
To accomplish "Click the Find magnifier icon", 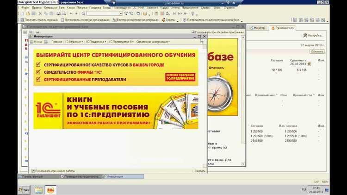I will pyautogui.click(x=83, y=13).
